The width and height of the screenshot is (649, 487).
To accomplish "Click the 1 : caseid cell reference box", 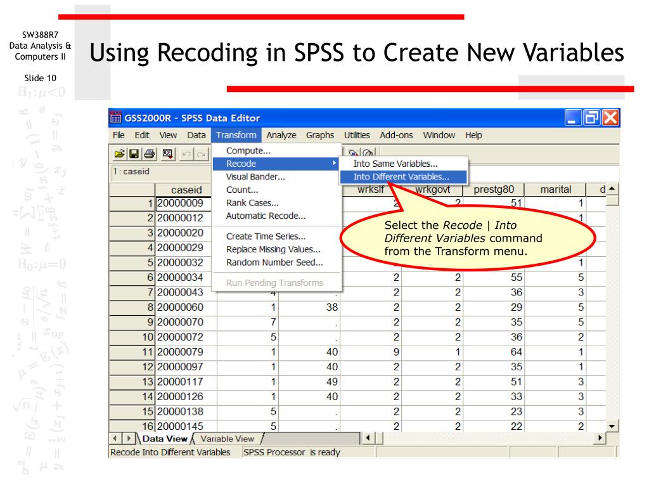I will pos(162,172).
